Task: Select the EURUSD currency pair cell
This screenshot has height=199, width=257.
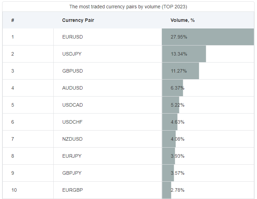Action: (72, 37)
